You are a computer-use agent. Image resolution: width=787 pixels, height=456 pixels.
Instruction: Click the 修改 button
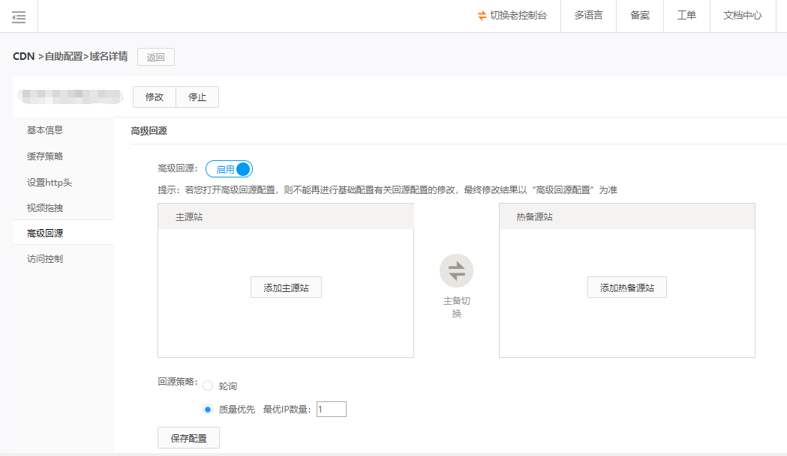pyautogui.click(x=155, y=97)
